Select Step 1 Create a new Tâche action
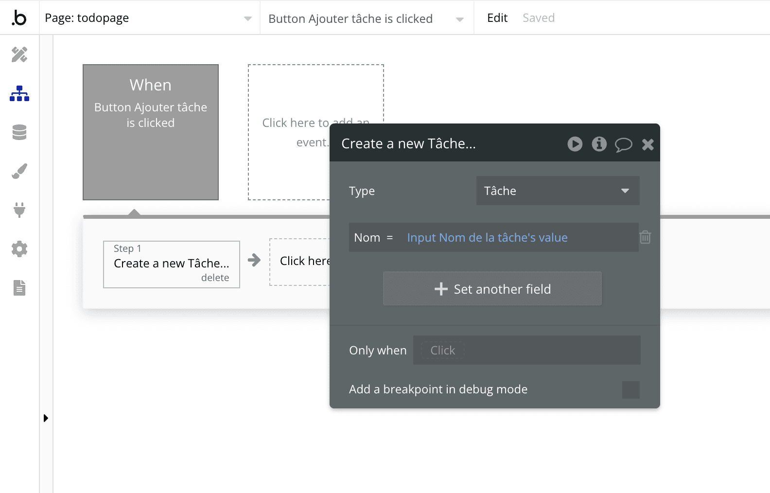This screenshot has width=770, height=493. (x=172, y=264)
